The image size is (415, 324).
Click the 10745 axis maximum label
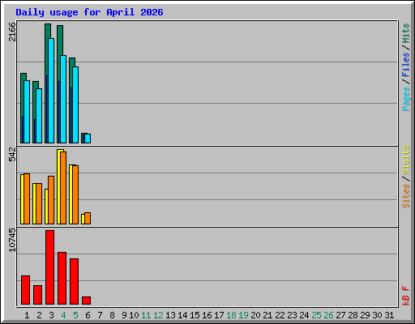[x=12, y=240]
